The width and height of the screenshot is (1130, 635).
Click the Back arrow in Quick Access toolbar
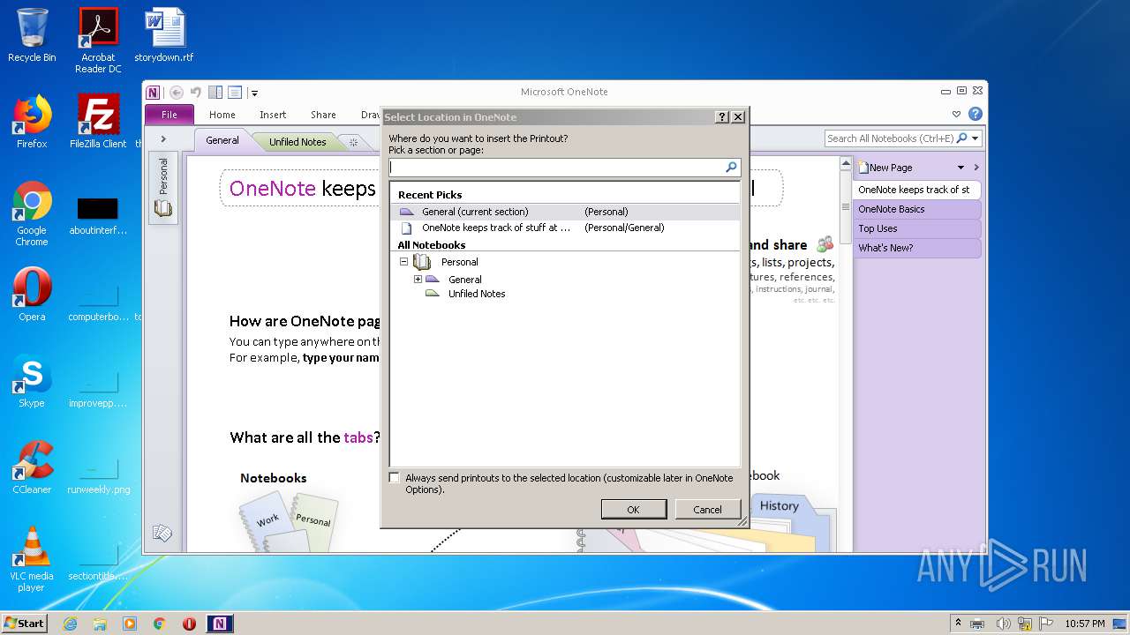coord(177,92)
